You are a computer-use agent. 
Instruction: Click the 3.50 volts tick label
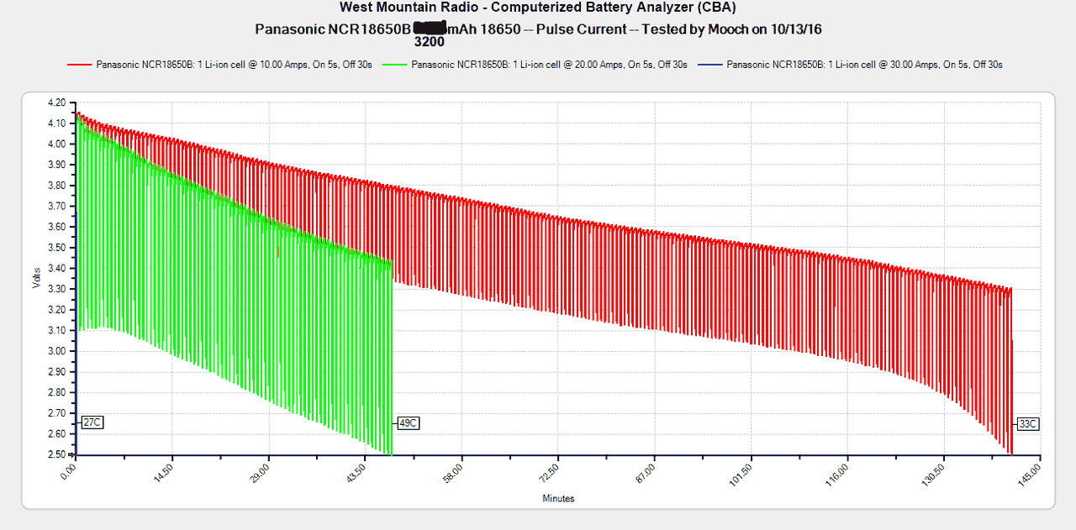point(57,248)
